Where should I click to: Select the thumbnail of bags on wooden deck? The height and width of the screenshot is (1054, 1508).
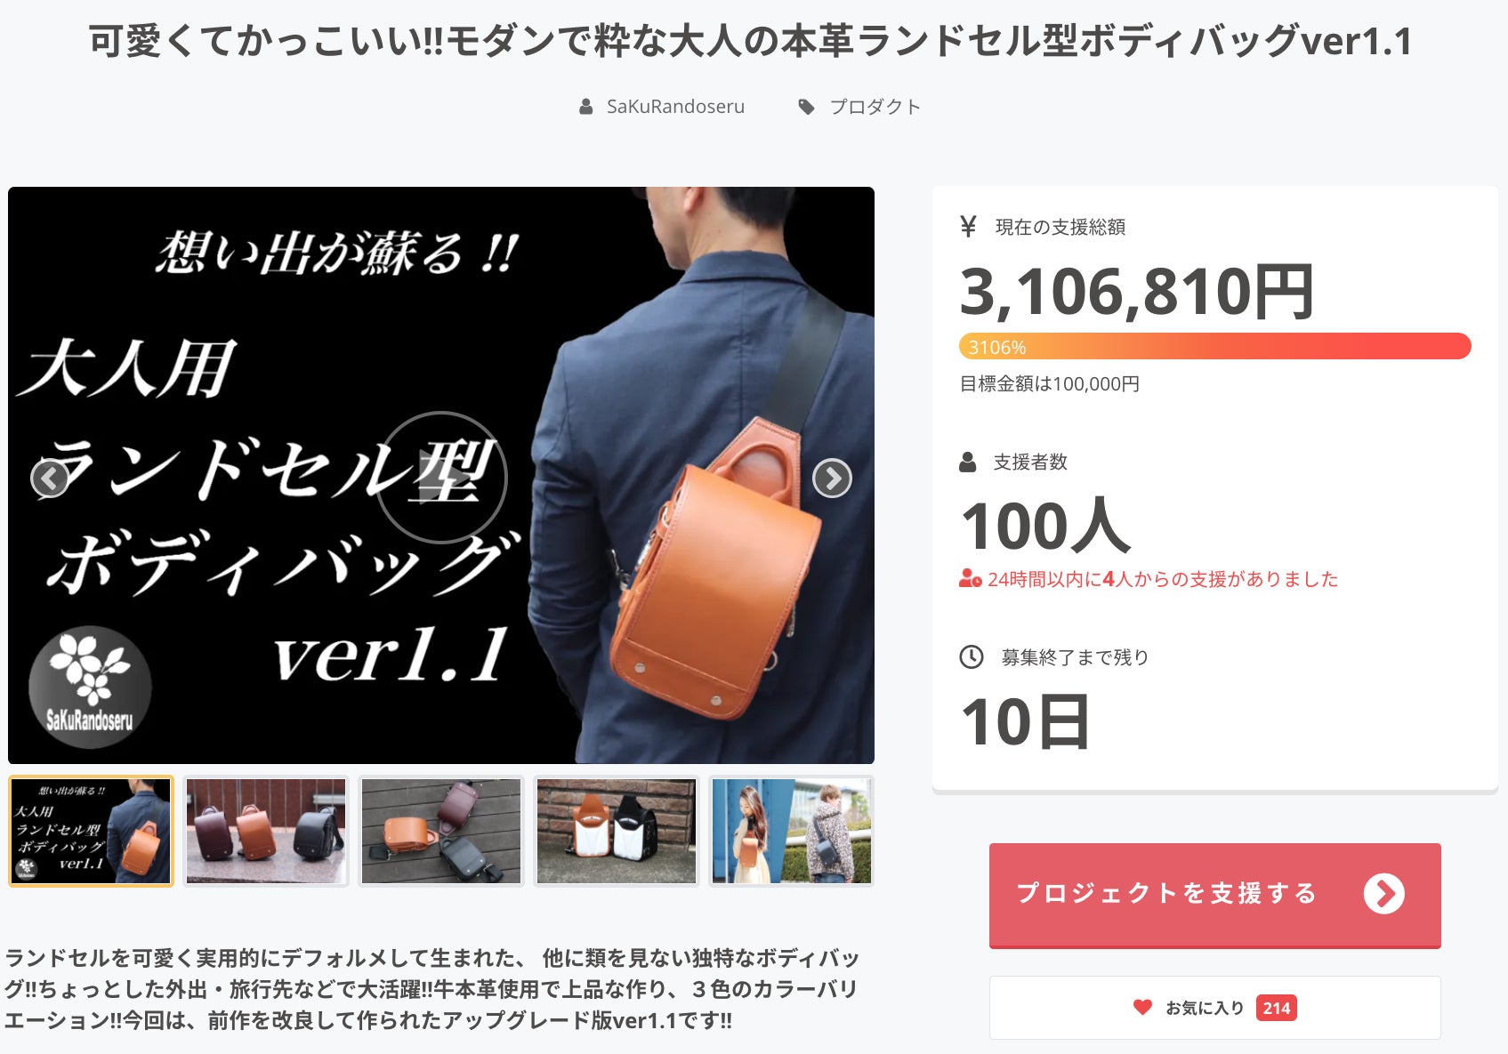(x=441, y=832)
